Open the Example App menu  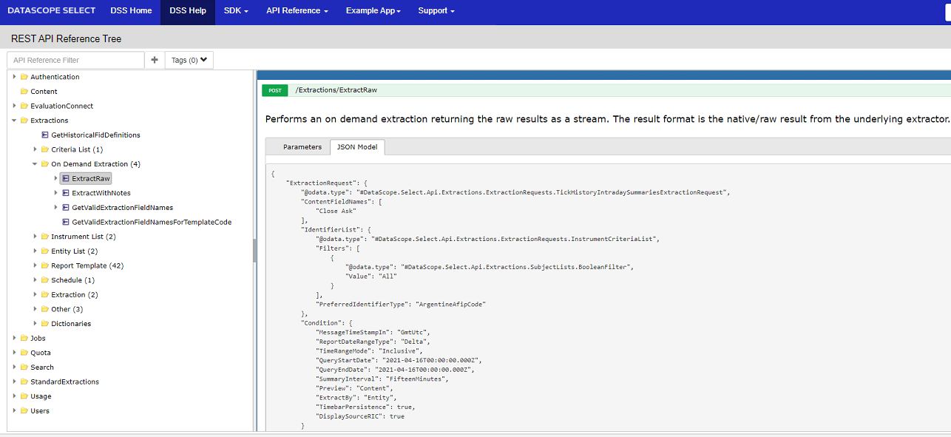pos(373,11)
